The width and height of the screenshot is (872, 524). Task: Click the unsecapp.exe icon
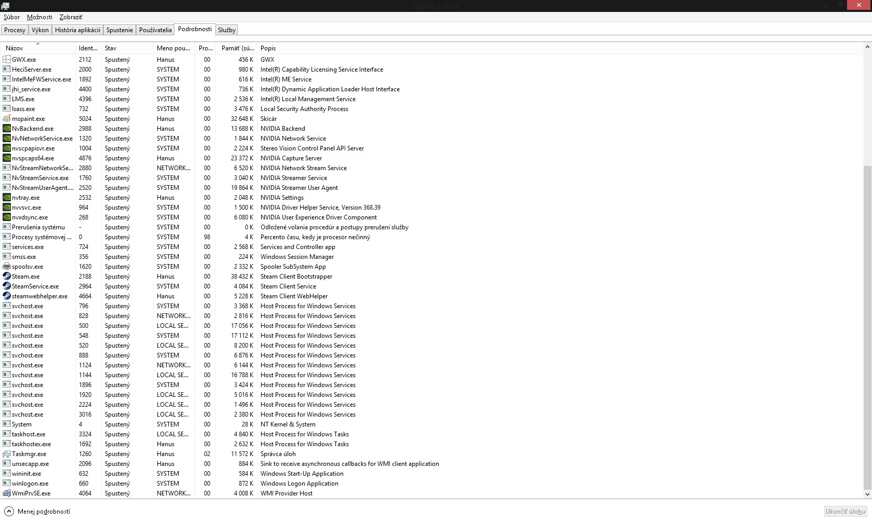7,464
